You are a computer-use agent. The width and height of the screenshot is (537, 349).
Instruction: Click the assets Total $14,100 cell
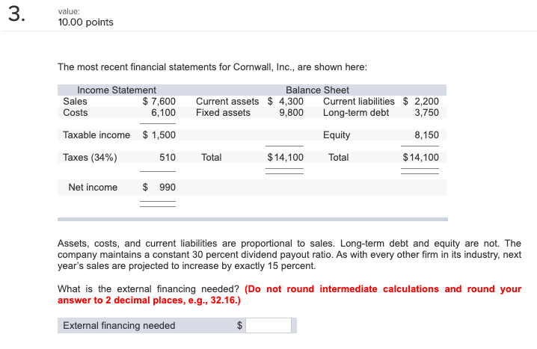click(x=285, y=158)
